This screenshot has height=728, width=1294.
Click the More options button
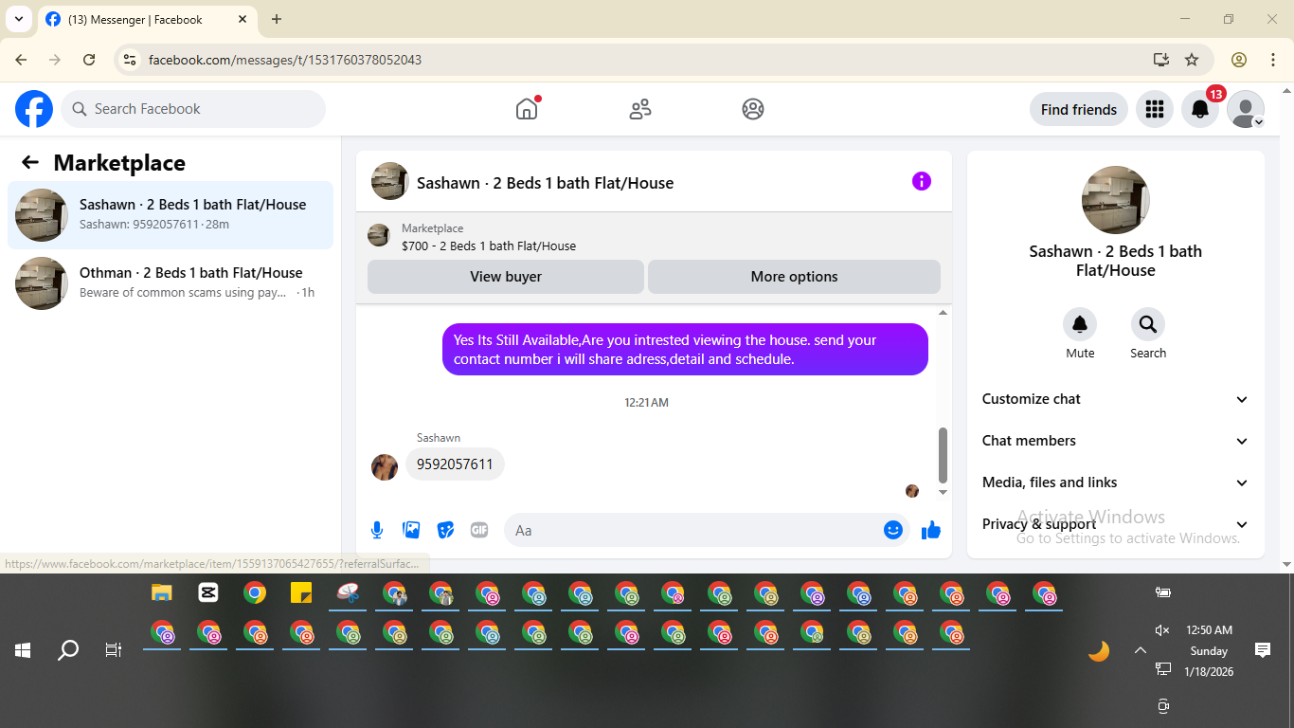tap(794, 277)
